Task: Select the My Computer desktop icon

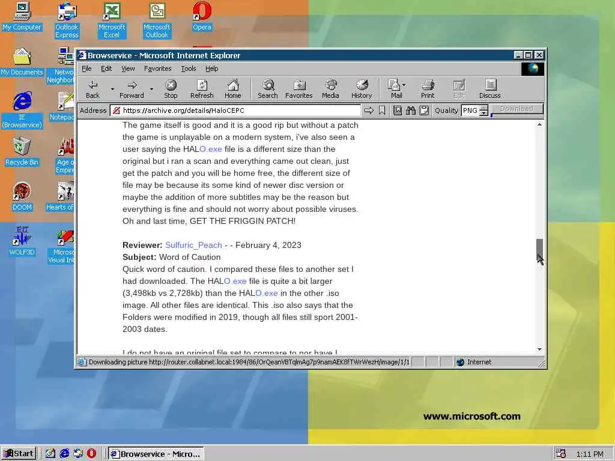Action: (22, 16)
